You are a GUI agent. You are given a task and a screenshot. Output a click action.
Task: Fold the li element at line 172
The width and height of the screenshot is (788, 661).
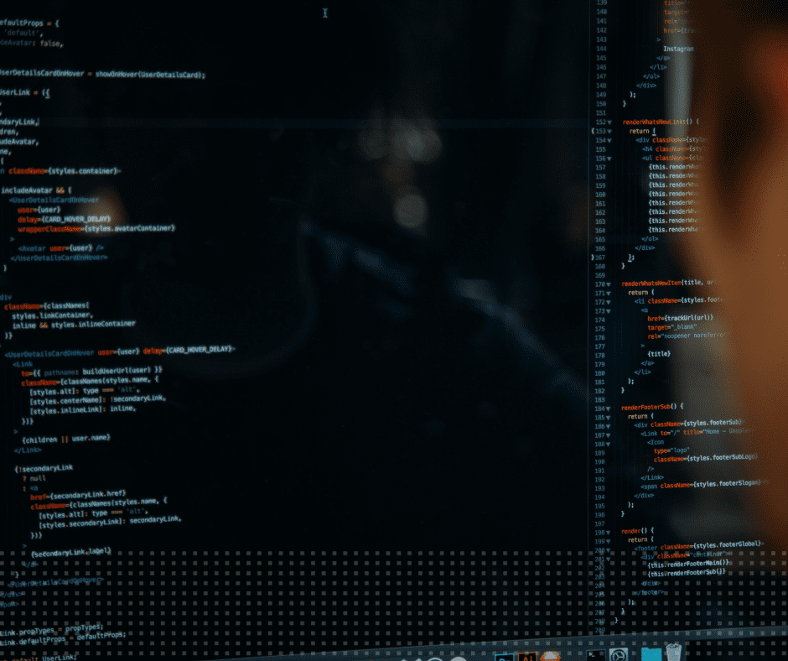click(609, 302)
